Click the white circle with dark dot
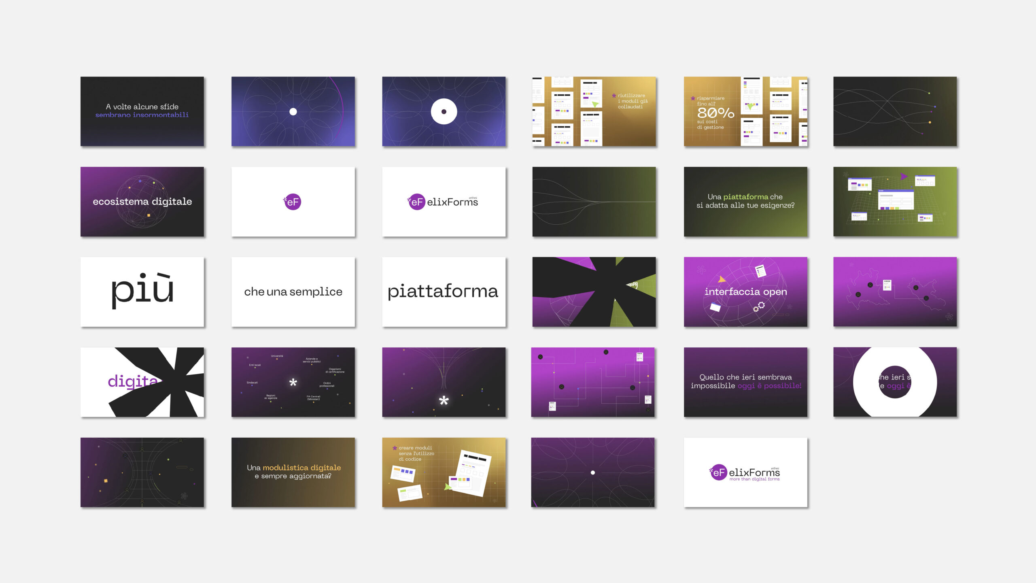The height and width of the screenshot is (583, 1036). (444, 111)
